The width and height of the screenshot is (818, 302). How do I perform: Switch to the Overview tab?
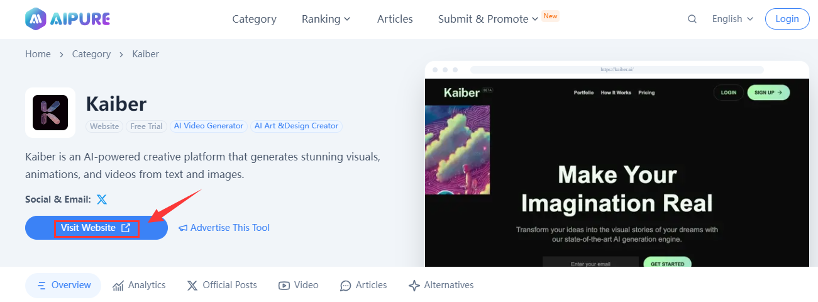point(64,285)
